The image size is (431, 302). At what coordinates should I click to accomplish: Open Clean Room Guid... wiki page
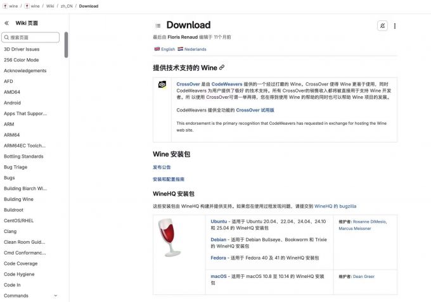pos(25,242)
